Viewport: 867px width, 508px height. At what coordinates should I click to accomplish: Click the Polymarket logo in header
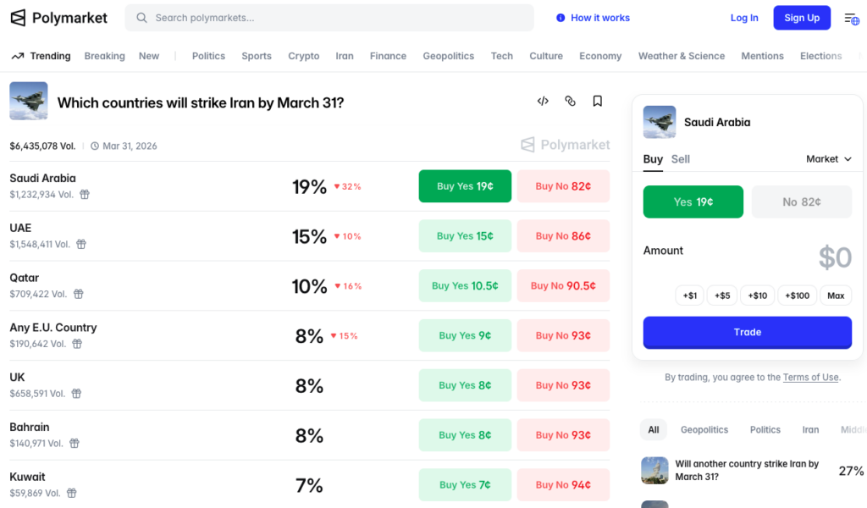pos(59,18)
